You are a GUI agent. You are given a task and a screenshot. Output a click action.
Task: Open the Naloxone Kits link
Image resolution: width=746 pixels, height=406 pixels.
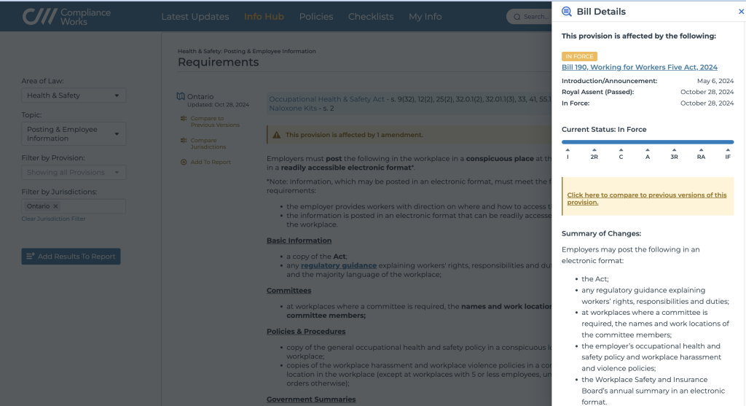293,108
